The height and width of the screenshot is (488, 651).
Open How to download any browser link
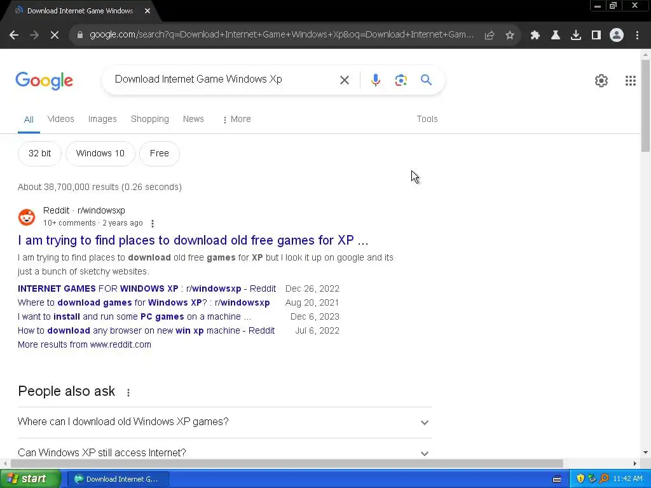146,330
